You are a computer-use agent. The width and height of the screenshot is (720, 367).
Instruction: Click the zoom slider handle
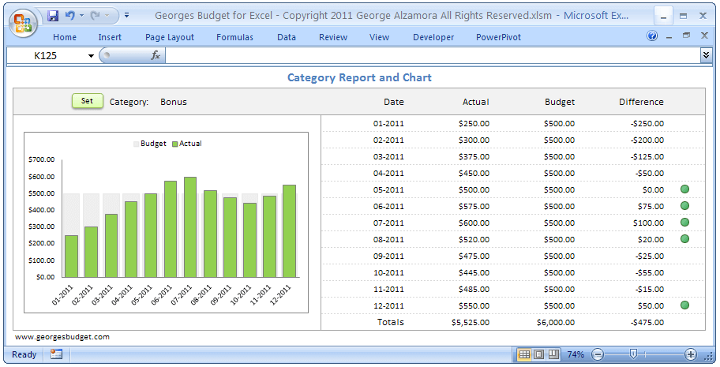point(632,354)
